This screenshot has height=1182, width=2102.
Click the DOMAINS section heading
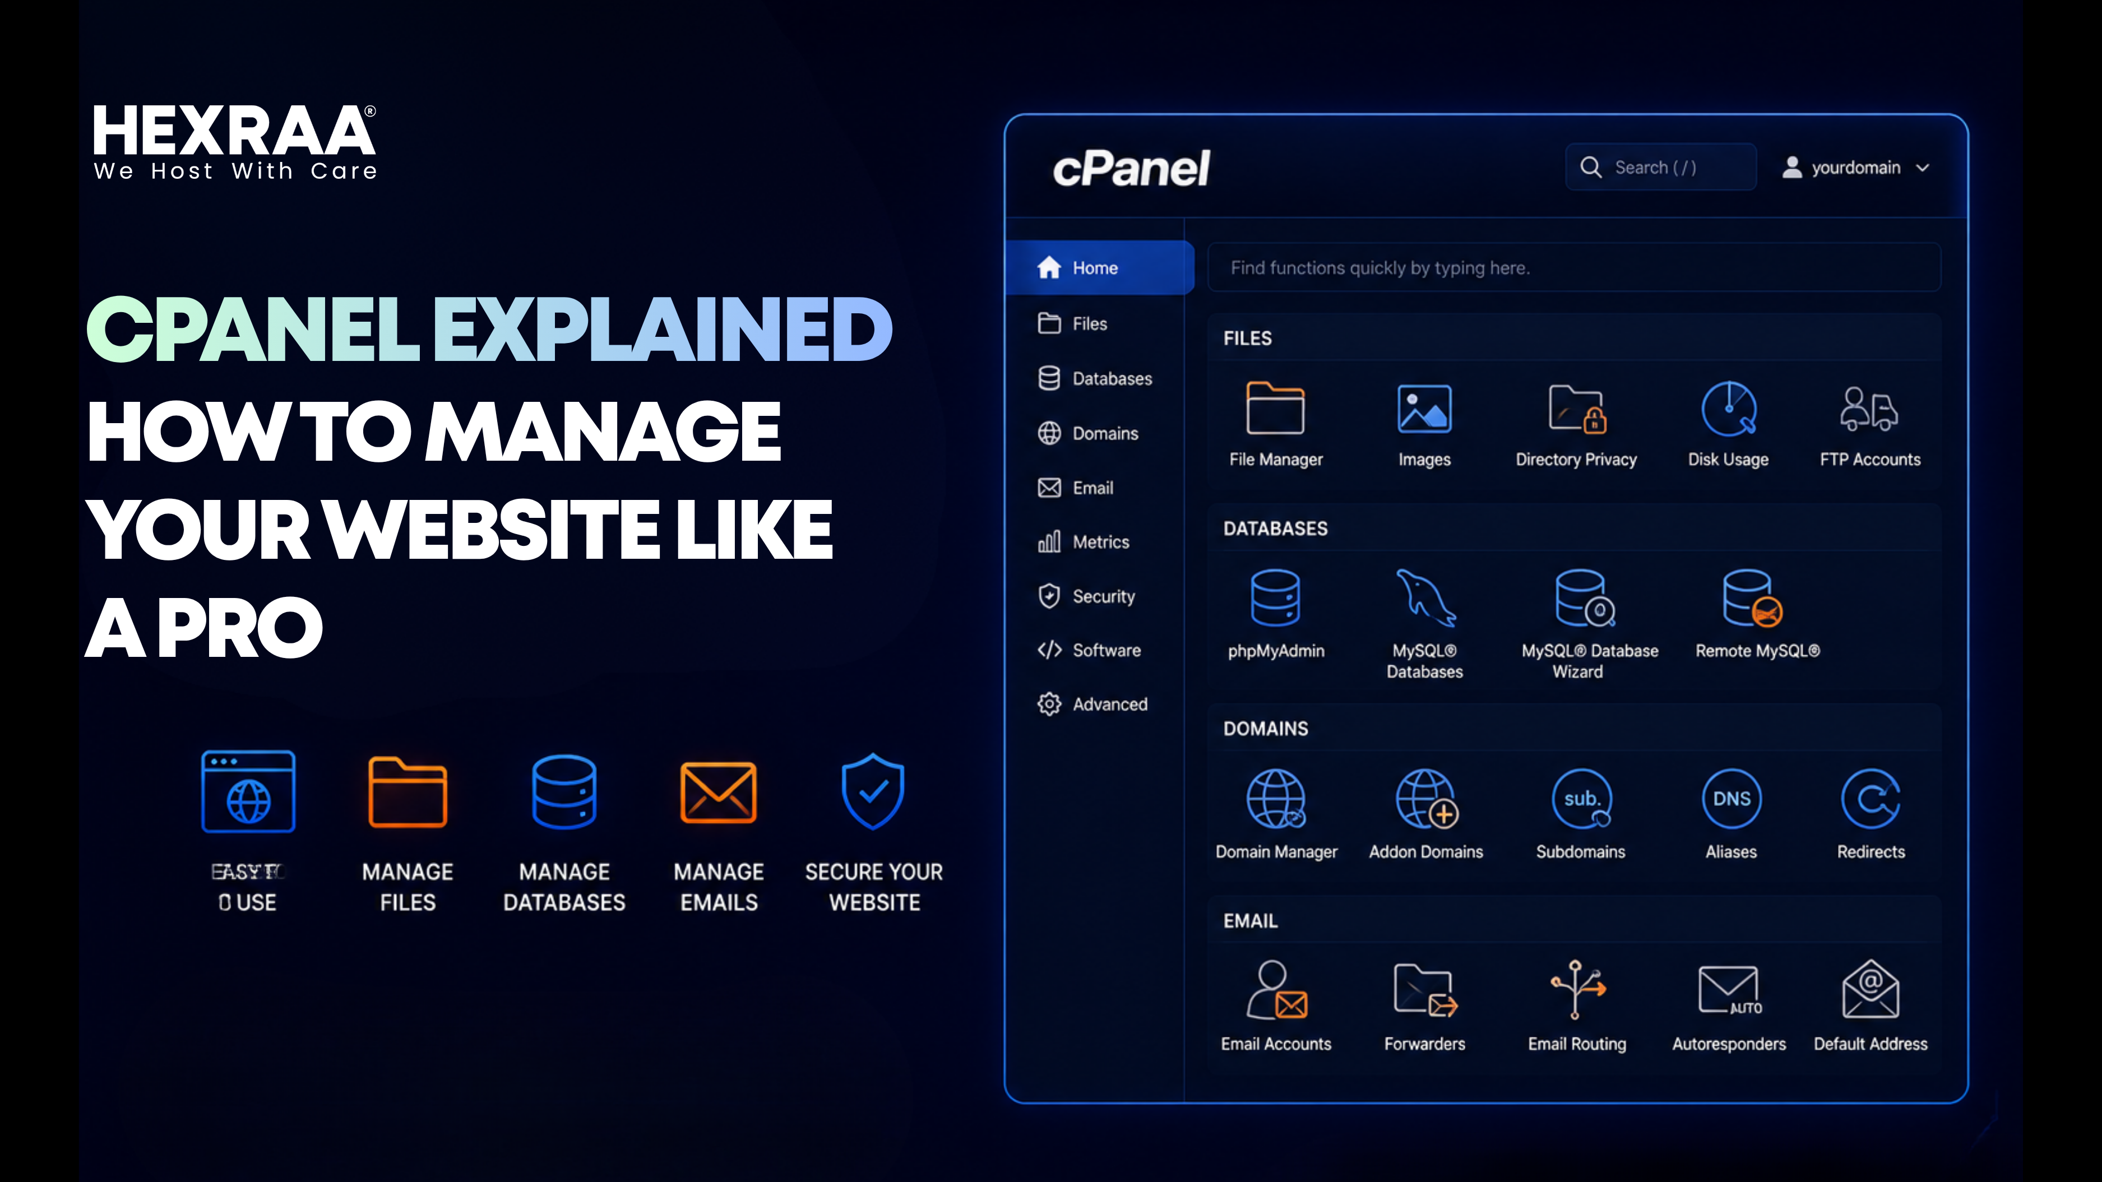(1266, 729)
